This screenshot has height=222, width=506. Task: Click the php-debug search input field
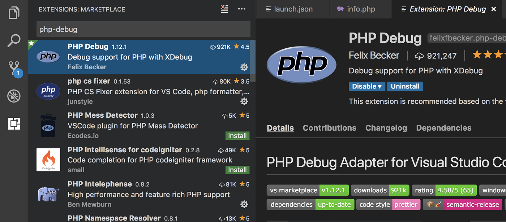[x=143, y=29]
